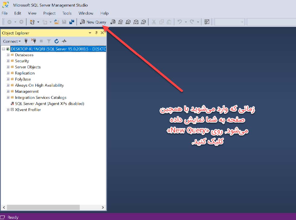Expand the Security folder
This screenshot has width=296, height=220.
[8, 61]
